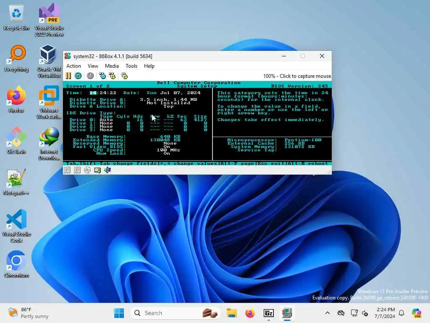Click the '100 MHz' CPU Speed value

click(x=168, y=150)
